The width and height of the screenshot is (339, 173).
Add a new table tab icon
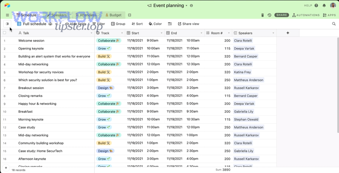(x=130, y=15)
